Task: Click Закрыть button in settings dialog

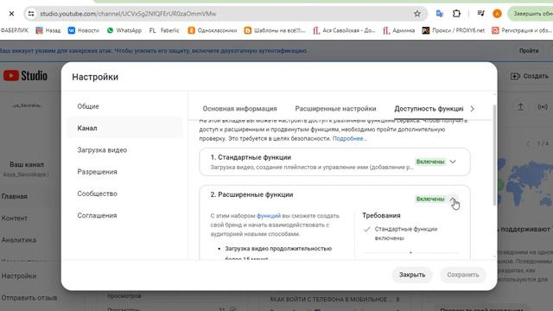Action: 412,275
